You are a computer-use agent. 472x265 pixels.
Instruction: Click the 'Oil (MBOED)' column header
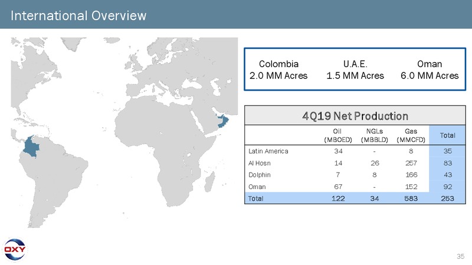[337, 135]
